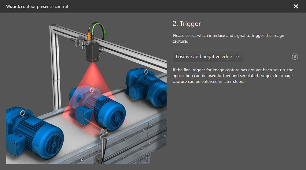
Task: Click the simulated triggers explanatory paragraph
Action: tap(233, 76)
